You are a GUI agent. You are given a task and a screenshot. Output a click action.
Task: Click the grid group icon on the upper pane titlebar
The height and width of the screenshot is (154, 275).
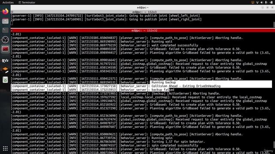(x=12, y=12)
